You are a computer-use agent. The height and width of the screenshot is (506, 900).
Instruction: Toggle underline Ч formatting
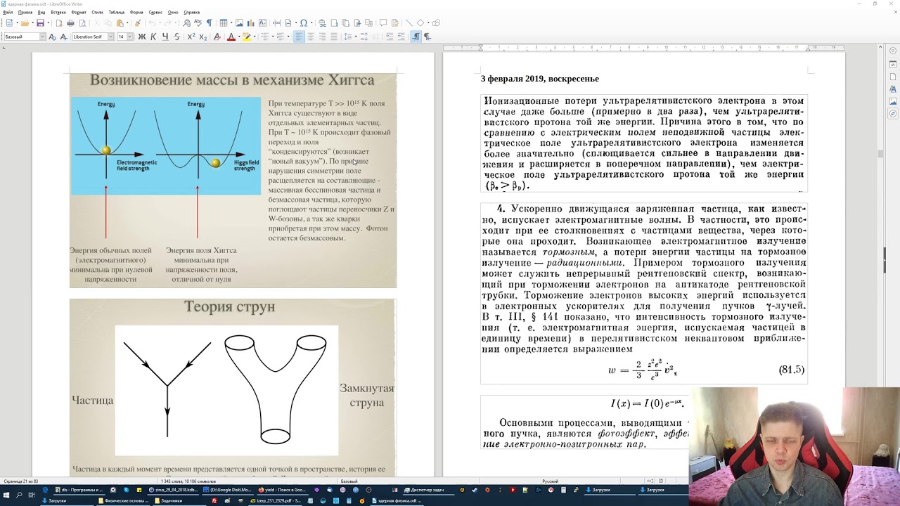[165, 37]
